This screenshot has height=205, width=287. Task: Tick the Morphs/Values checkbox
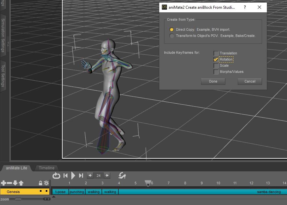(x=216, y=72)
